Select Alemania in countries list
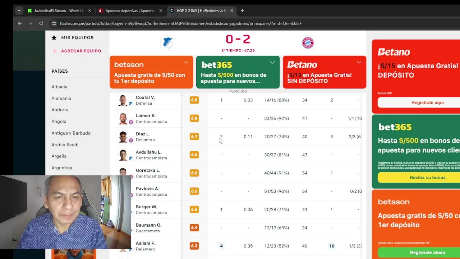 (x=61, y=98)
